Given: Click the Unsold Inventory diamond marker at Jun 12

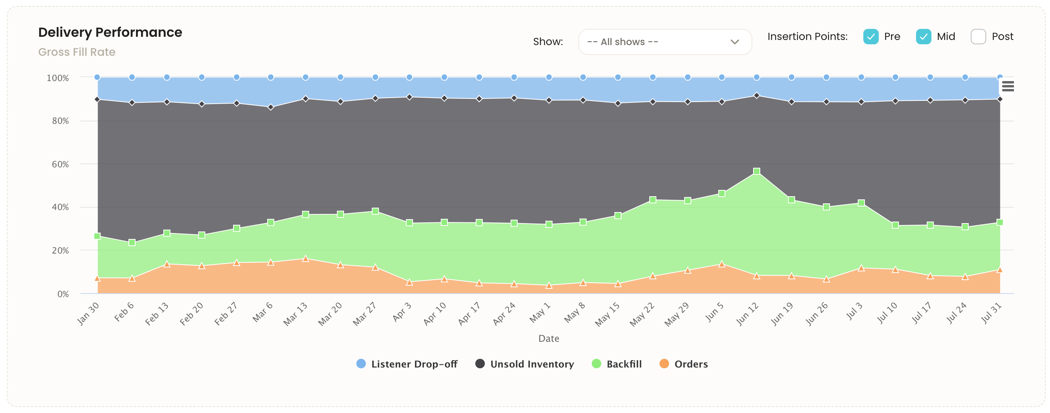Looking at the screenshot, I should [x=757, y=95].
